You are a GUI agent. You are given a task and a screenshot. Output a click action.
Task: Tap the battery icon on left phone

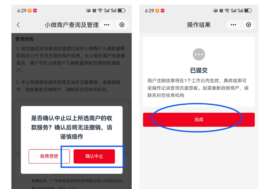coord(121,11)
